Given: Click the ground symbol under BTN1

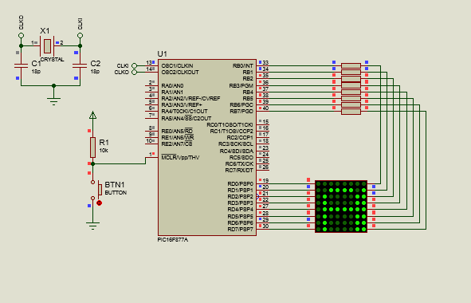Looking at the screenshot, I should click(x=92, y=226).
